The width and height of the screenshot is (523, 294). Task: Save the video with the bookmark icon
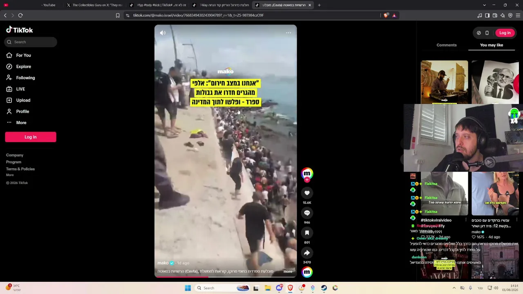click(307, 233)
